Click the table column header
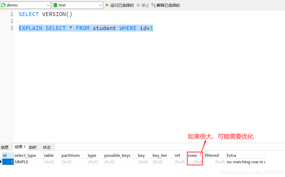285x177 pixels. [x=52, y=155]
